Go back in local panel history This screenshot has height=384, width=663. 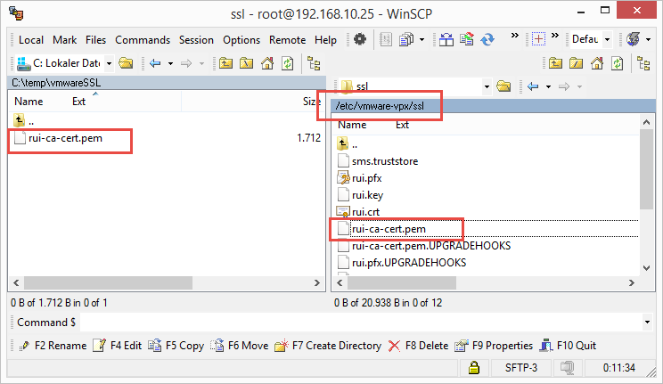point(155,63)
